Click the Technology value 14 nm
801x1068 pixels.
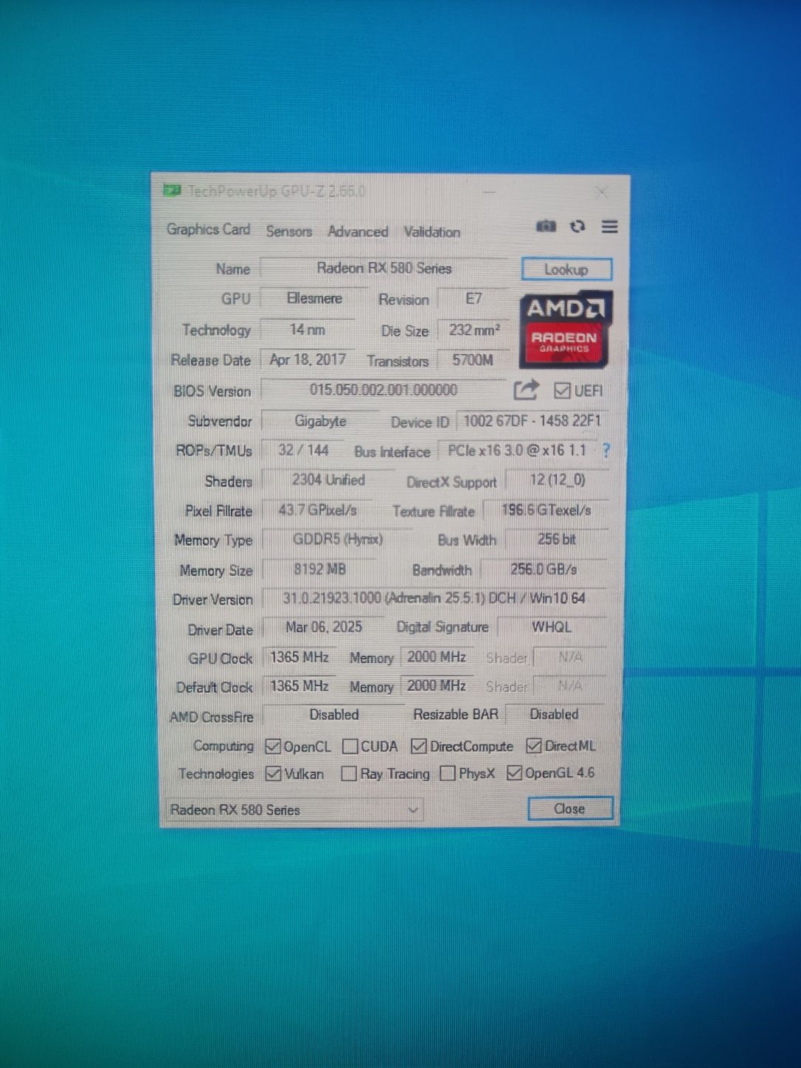point(308,330)
